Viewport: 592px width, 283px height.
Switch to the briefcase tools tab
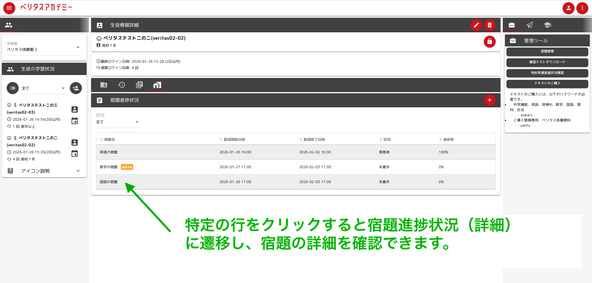click(512, 25)
